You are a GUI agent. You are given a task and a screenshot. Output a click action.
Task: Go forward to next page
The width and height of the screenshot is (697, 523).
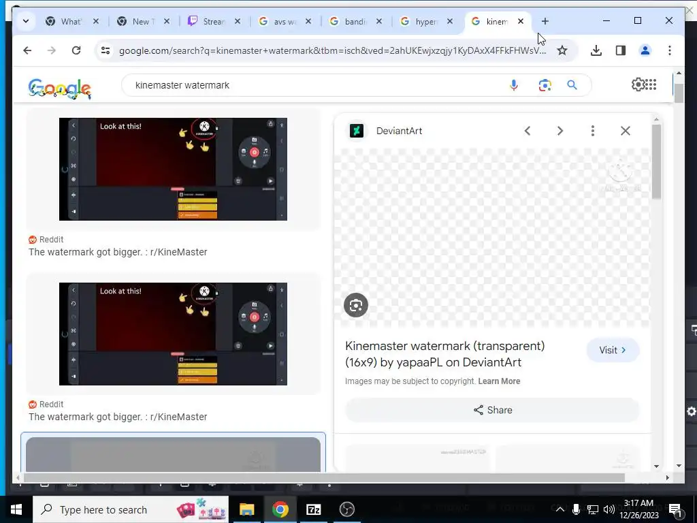tap(52, 50)
